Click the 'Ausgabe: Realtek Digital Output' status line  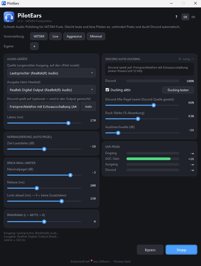click(31, 237)
